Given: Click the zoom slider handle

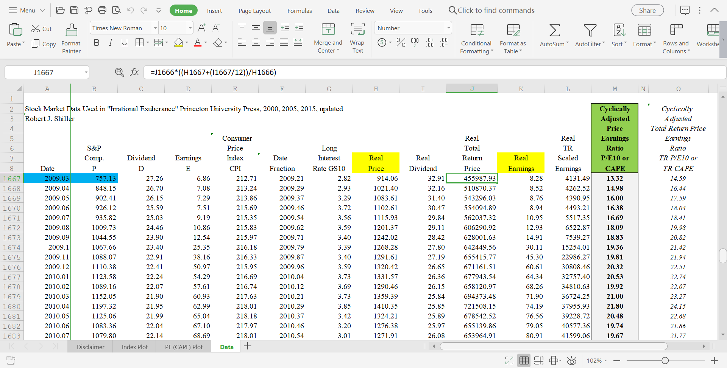Looking at the screenshot, I should pyautogui.click(x=665, y=360).
